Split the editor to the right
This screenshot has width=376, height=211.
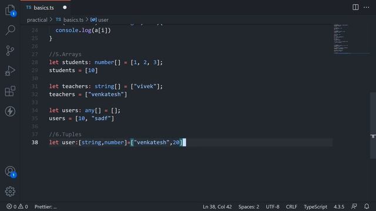coord(355,7)
